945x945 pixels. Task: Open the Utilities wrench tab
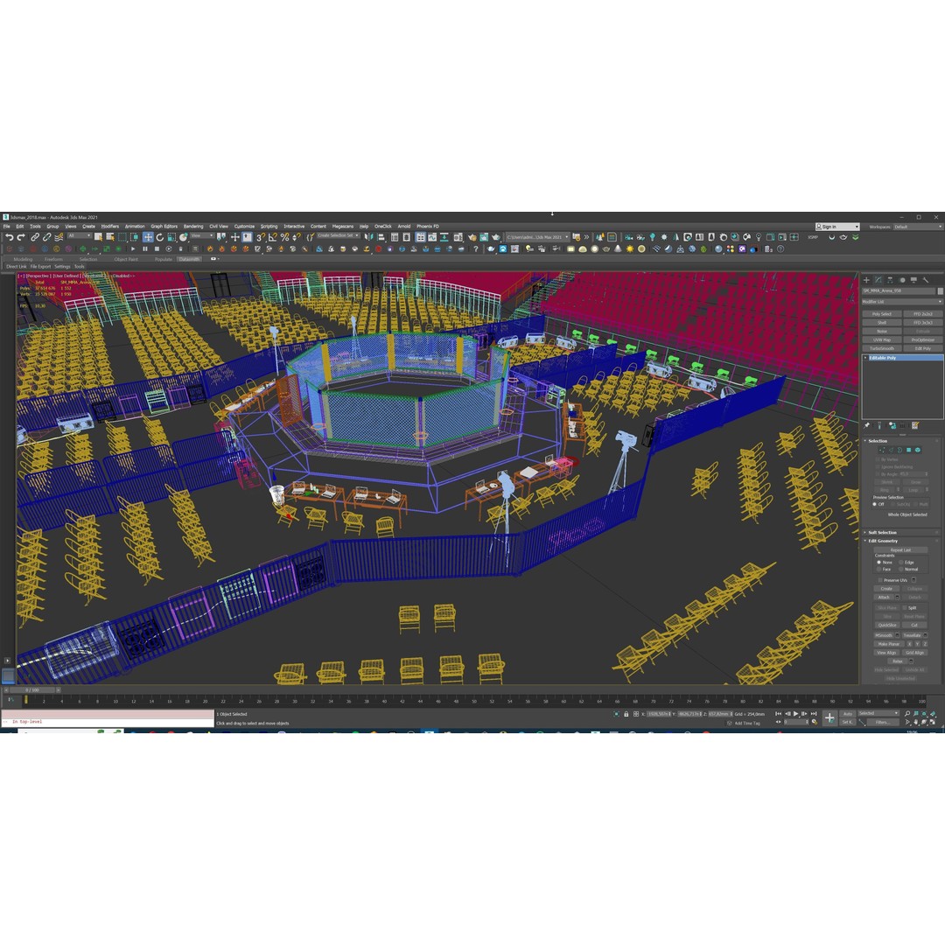(x=926, y=280)
